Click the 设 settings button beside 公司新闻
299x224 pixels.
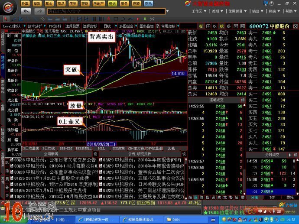[95, 154]
